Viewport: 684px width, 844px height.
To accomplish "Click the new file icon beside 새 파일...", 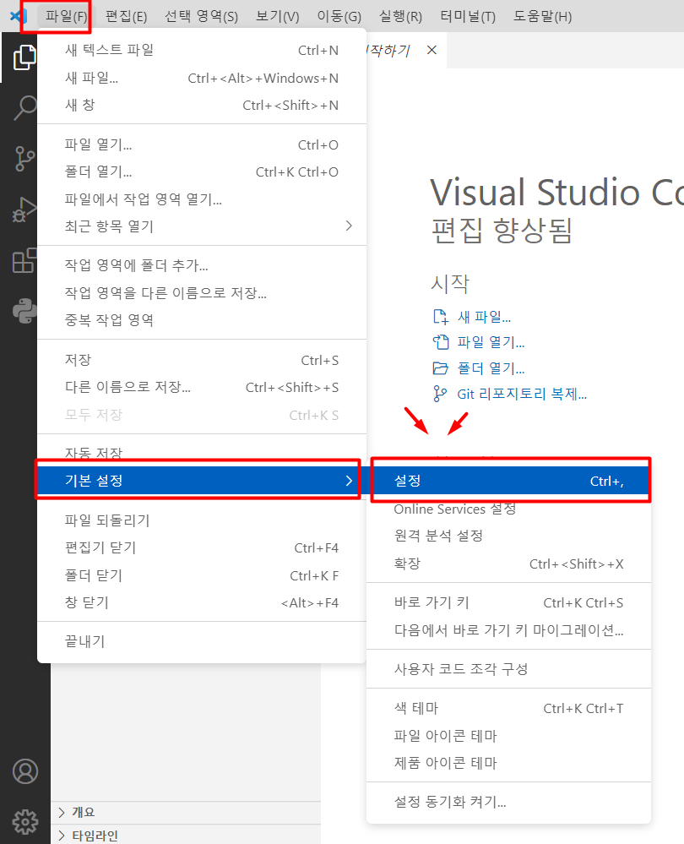I will click(441, 317).
